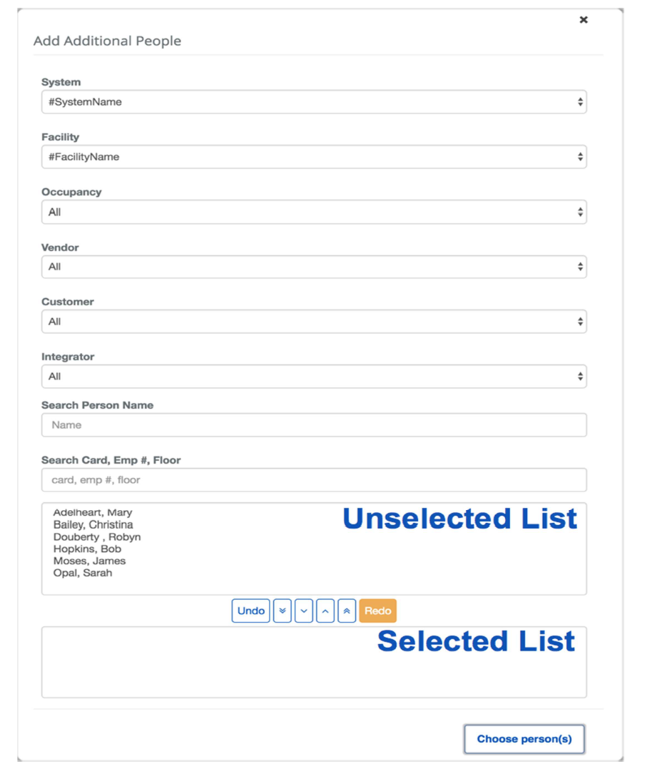Click the orange Redo button
Viewport: 652px width, 784px height.
377,611
